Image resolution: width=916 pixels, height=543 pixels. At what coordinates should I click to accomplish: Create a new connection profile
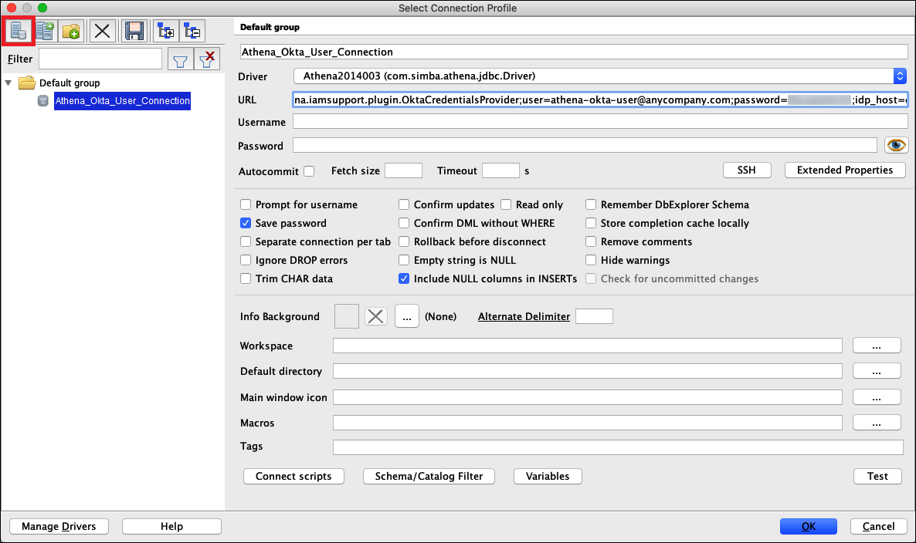pos(19,31)
